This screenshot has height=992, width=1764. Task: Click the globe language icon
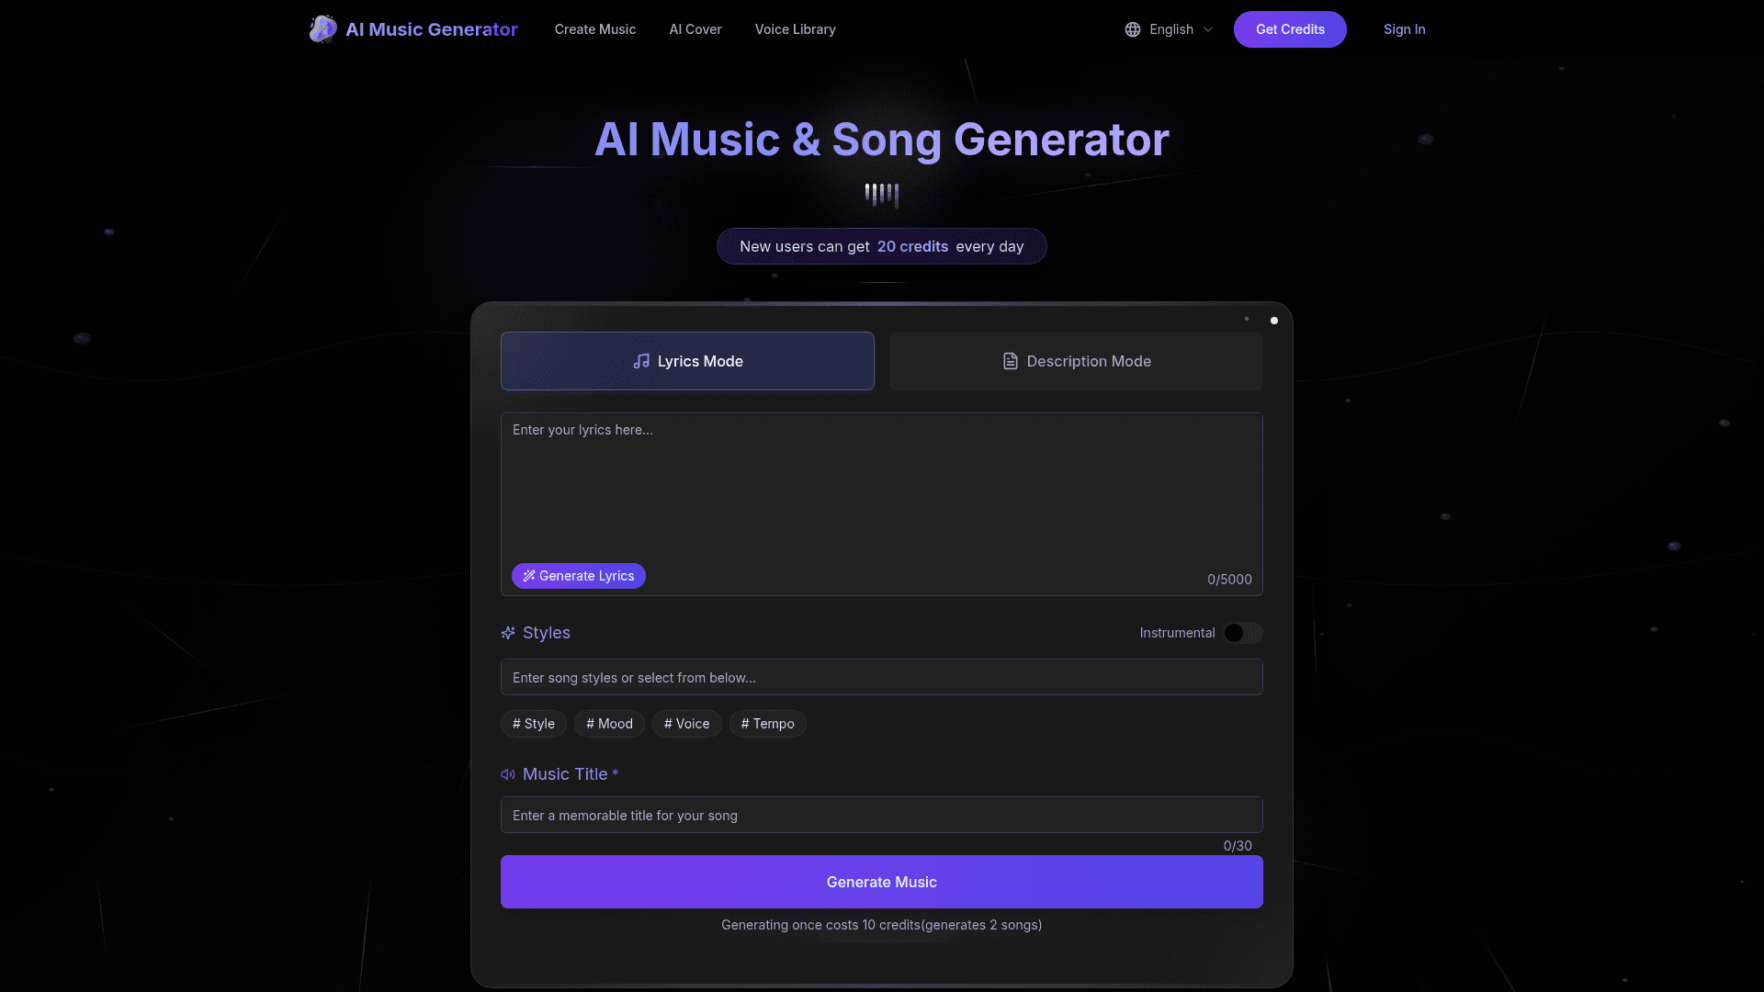(1133, 29)
